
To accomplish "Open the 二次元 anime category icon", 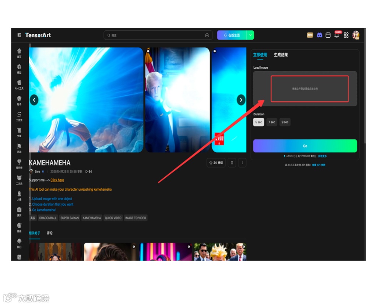I will 19,180.
